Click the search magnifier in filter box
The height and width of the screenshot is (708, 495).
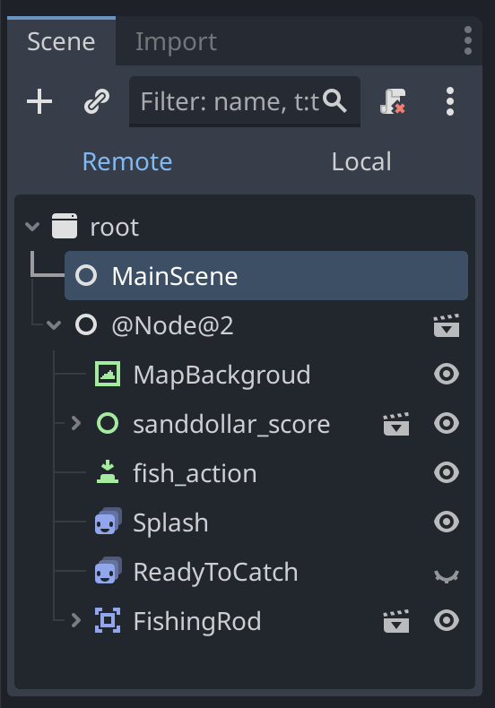334,101
